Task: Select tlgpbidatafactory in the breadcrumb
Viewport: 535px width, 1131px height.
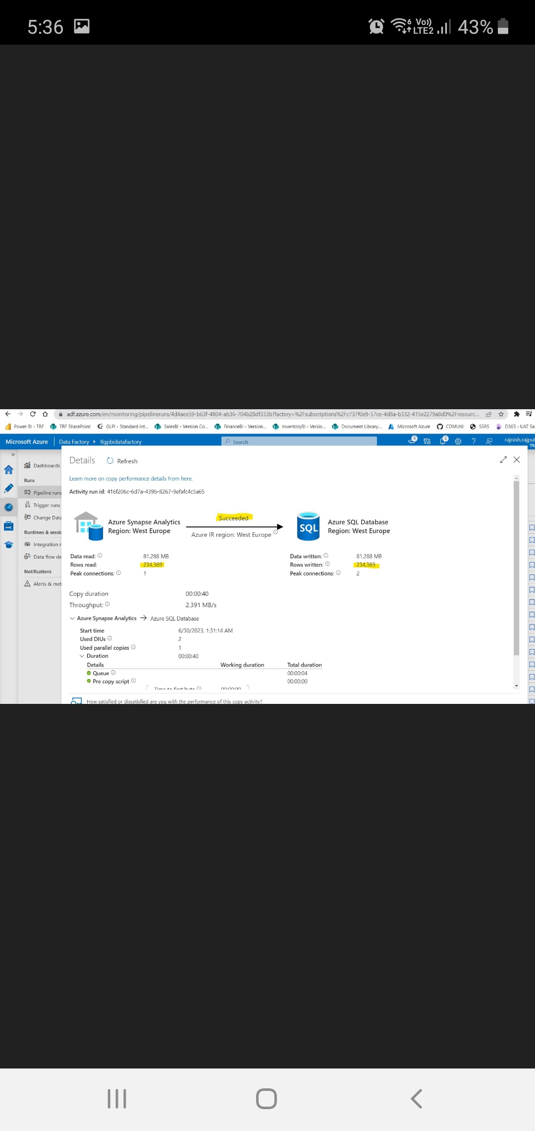Action: (x=121, y=441)
